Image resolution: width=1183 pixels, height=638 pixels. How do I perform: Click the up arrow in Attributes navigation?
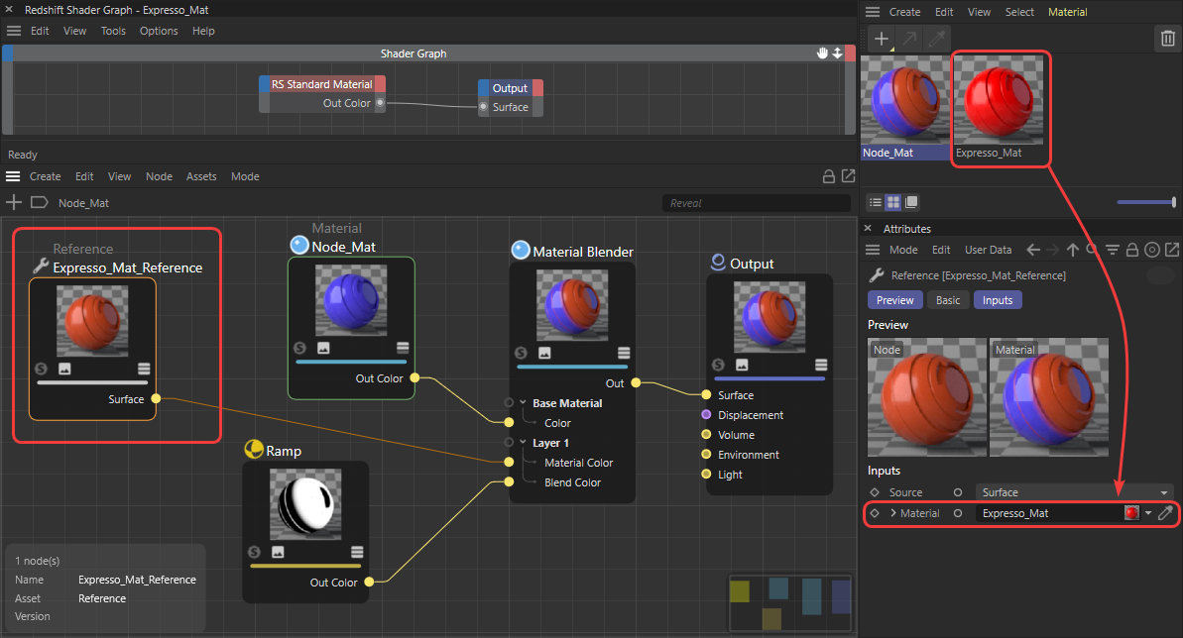coord(1072,250)
